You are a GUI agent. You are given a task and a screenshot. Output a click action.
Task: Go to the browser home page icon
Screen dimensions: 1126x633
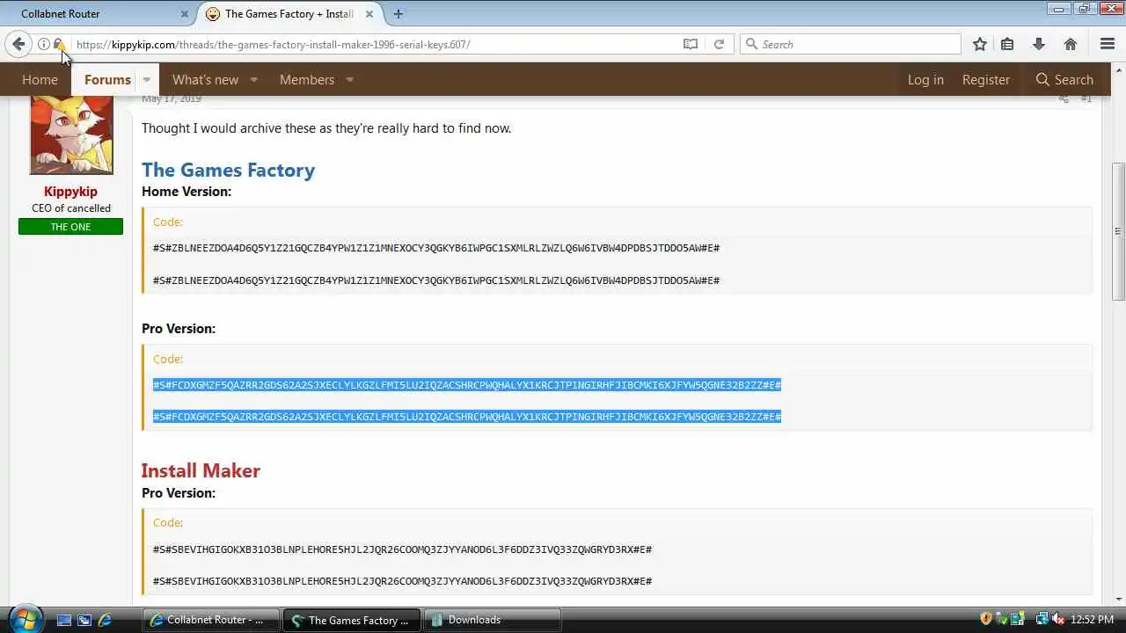1071,44
